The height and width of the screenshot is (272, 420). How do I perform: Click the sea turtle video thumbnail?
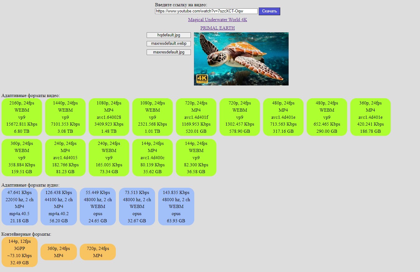tap(241, 59)
